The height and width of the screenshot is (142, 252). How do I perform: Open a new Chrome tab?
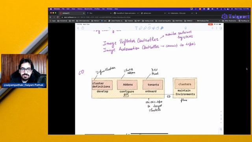(x=196, y=13)
